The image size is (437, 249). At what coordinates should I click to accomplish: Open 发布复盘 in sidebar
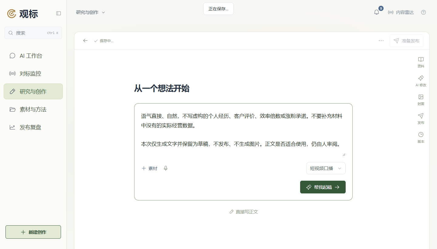click(x=33, y=127)
